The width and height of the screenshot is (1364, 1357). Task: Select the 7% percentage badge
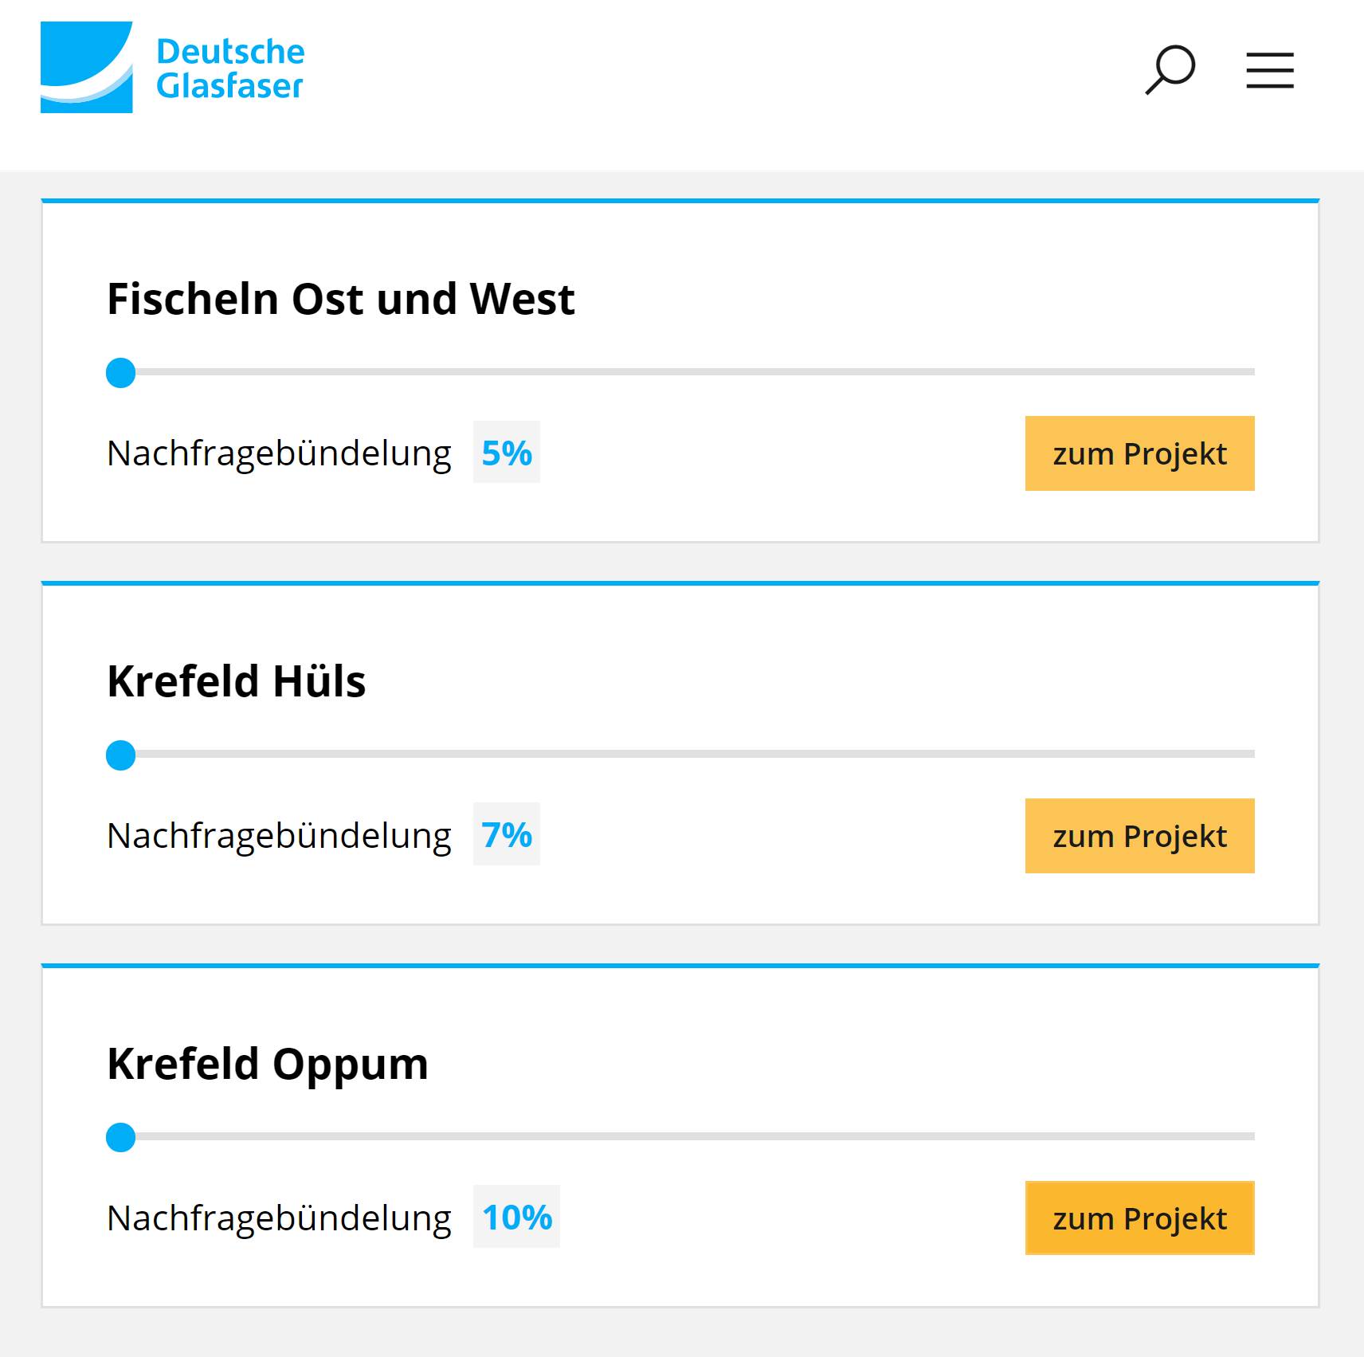(506, 836)
